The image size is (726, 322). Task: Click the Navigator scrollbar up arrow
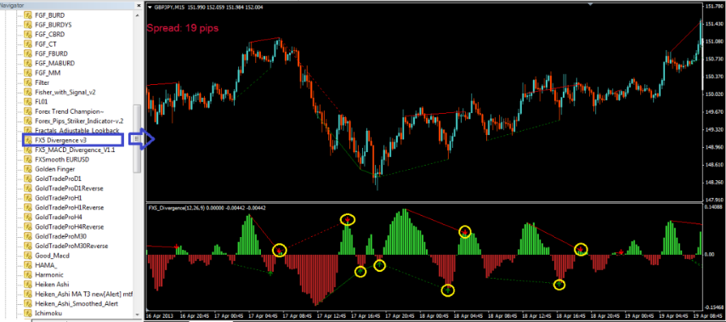[x=138, y=14]
